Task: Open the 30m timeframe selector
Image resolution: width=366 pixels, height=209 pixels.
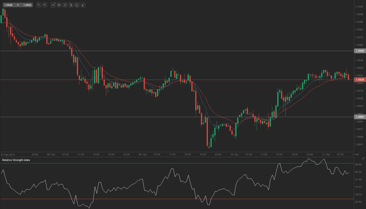Action: coord(53,5)
